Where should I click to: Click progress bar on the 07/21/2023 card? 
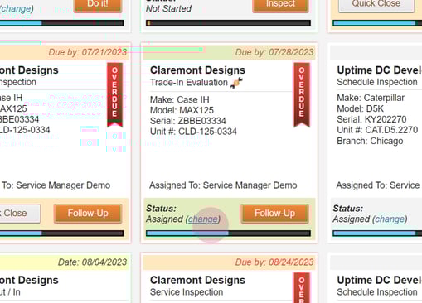(x=62, y=233)
